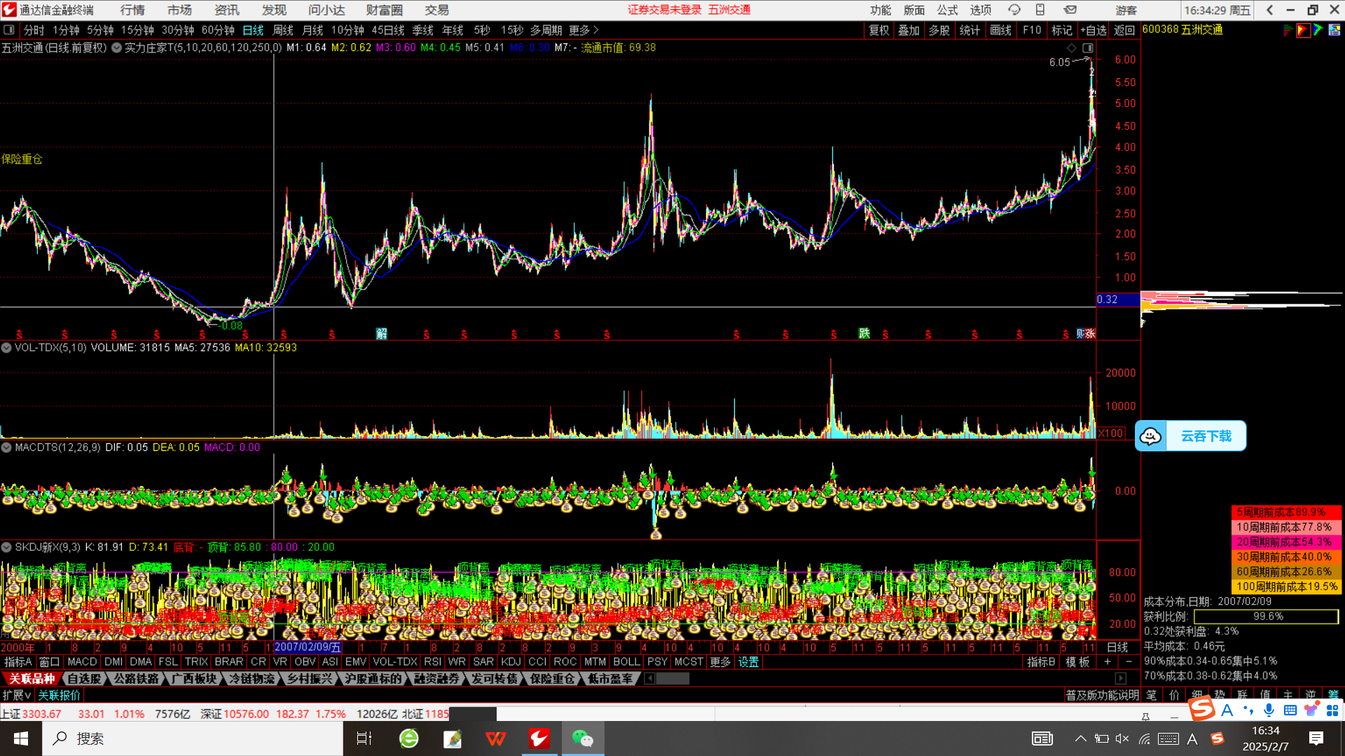Image resolution: width=1345 pixels, height=756 pixels.
Task: Toggle the chart panel icon near the 6.05 label
Action: point(1087,48)
